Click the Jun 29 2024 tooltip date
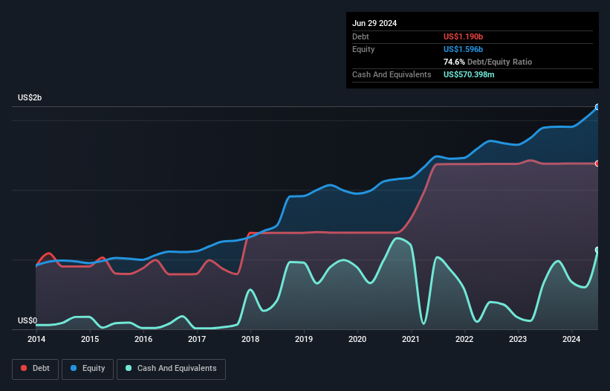The image size is (610, 391). click(374, 23)
